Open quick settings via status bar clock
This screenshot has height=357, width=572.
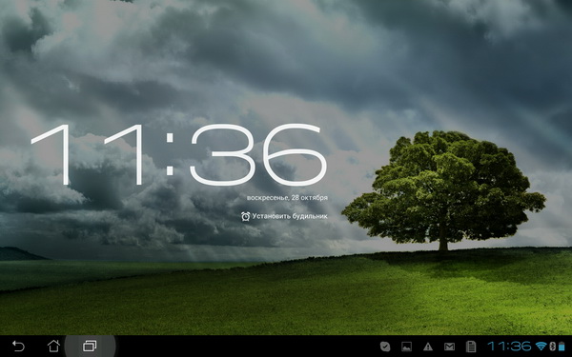pyautogui.click(x=509, y=347)
